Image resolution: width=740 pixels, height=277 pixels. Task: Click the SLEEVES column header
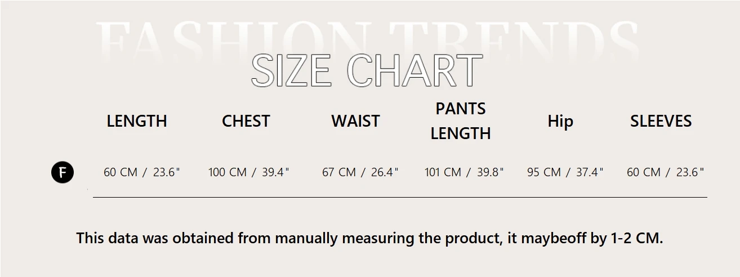pyautogui.click(x=661, y=121)
